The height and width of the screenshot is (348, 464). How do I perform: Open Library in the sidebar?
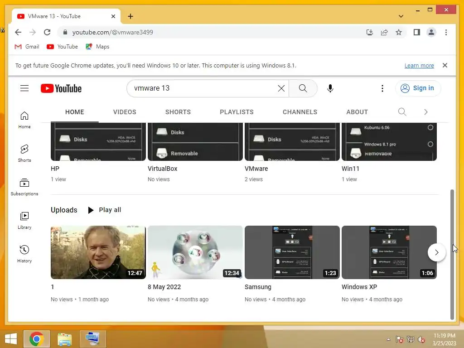tap(24, 221)
